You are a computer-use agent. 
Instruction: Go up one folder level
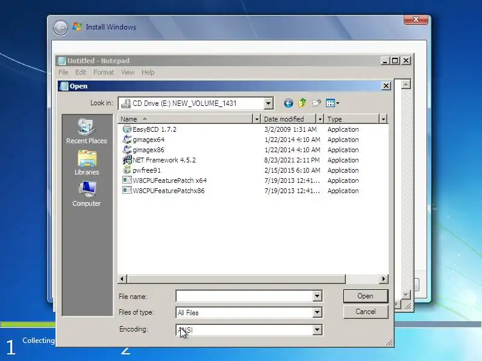[302, 103]
